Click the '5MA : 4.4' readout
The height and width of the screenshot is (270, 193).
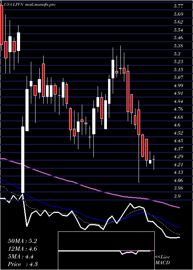point(21,256)
